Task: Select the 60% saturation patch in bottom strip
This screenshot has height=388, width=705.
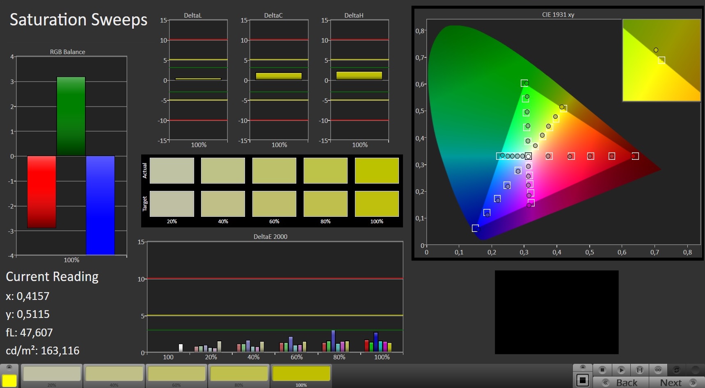Action: click(x=176, y=374)
